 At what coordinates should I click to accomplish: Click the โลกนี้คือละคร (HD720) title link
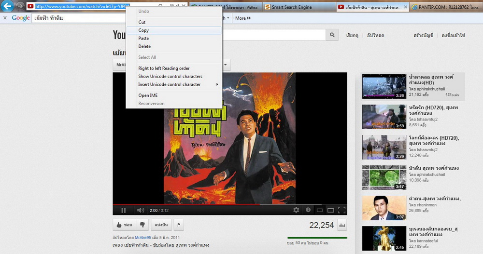(434, 141)
